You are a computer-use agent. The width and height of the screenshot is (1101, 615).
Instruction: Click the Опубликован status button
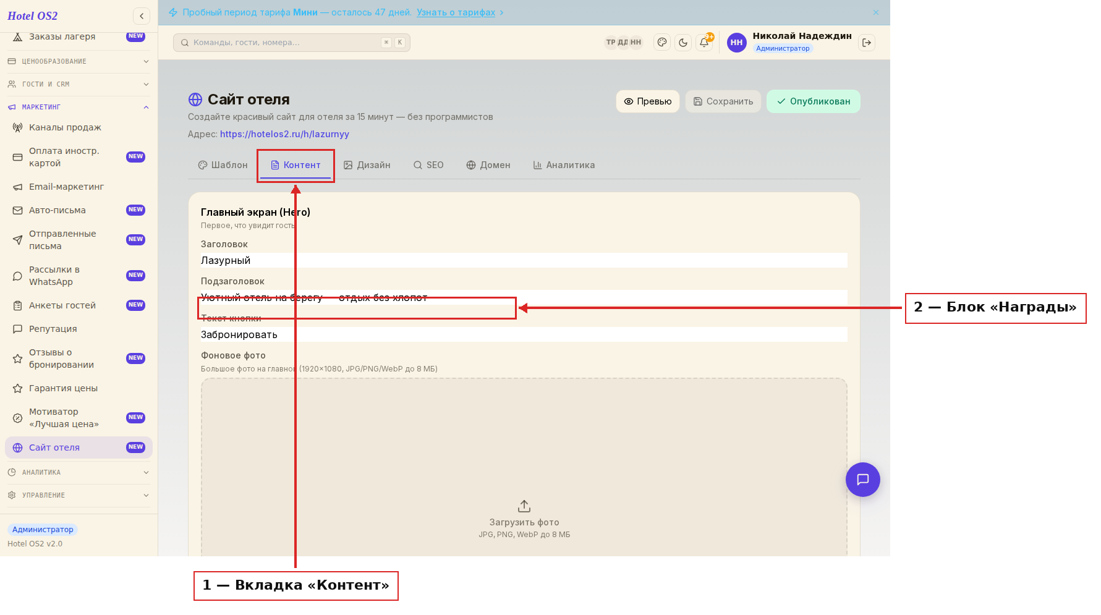click(x=814, y=101)
